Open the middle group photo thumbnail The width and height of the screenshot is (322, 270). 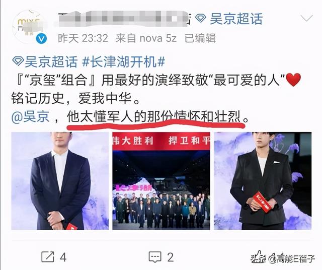tap(161, 181)
